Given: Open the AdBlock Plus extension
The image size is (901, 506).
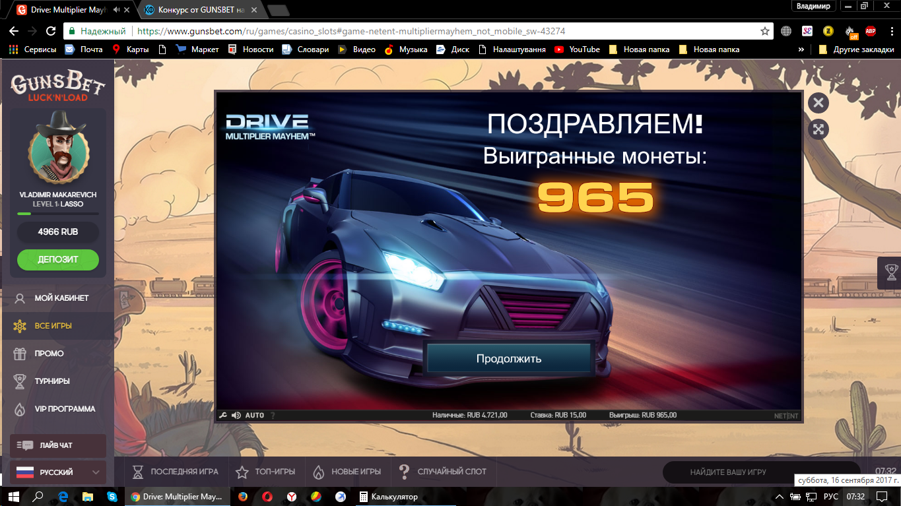Looking at the screenshot, I should tap(871, 31).
